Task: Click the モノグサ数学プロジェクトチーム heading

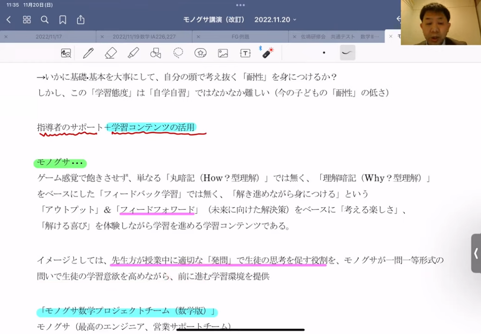Action: [127, 311]
